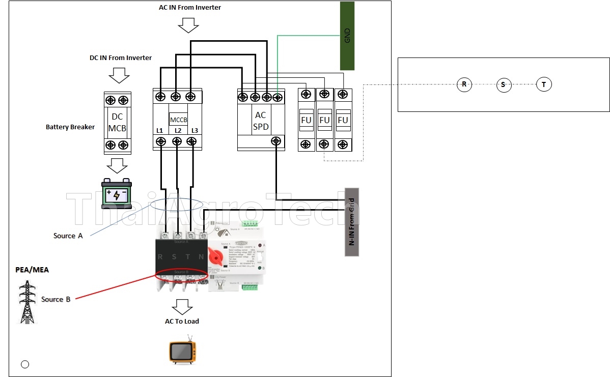Select the PEA/MEA transmission tower icon
This screenshot has width=610, height=377.
pyautogui.click(x=26, y=301)
